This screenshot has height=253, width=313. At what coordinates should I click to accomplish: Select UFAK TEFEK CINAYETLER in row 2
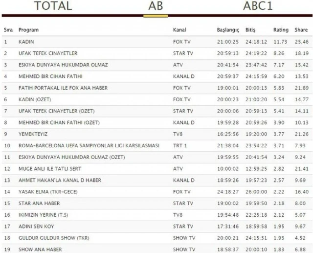[47, 53]
